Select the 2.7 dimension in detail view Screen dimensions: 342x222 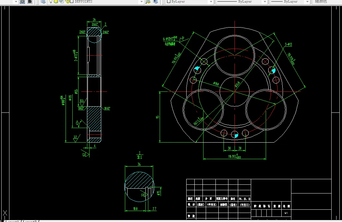point(154,209)
